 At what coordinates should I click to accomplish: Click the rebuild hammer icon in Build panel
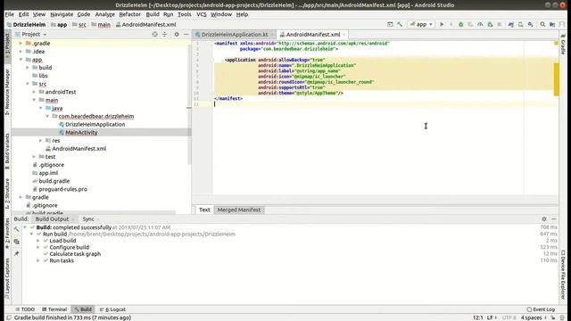coord(16,229)
